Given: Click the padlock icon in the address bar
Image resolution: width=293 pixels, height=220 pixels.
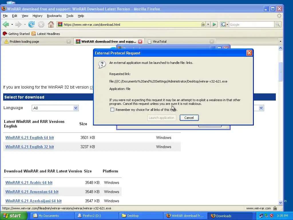Looking at the screenshot, I should point(203,25).
